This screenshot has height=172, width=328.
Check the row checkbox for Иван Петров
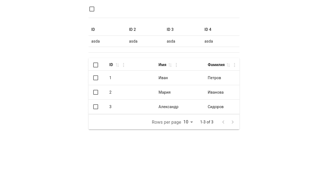point(96,78)
